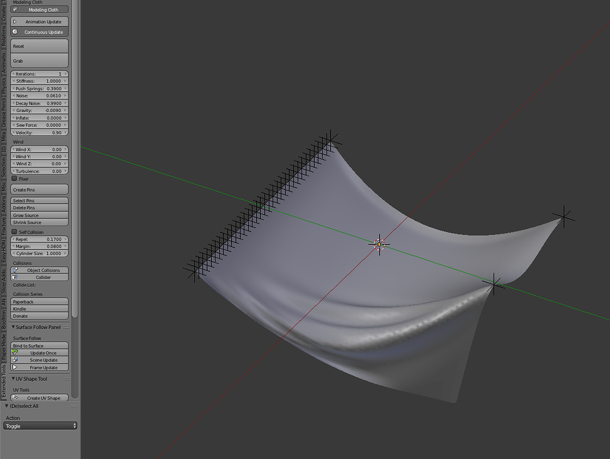The image size is (610, 459).
Task: Click the Donate button
Action: [x=39, y=316]
